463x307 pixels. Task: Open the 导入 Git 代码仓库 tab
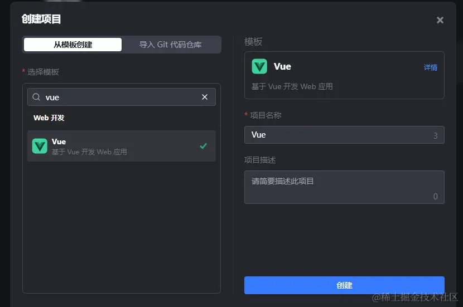[171, 45]
